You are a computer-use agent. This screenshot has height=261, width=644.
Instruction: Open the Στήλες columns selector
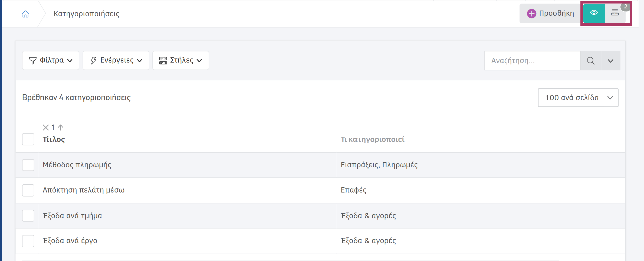[x=180, y=60]
